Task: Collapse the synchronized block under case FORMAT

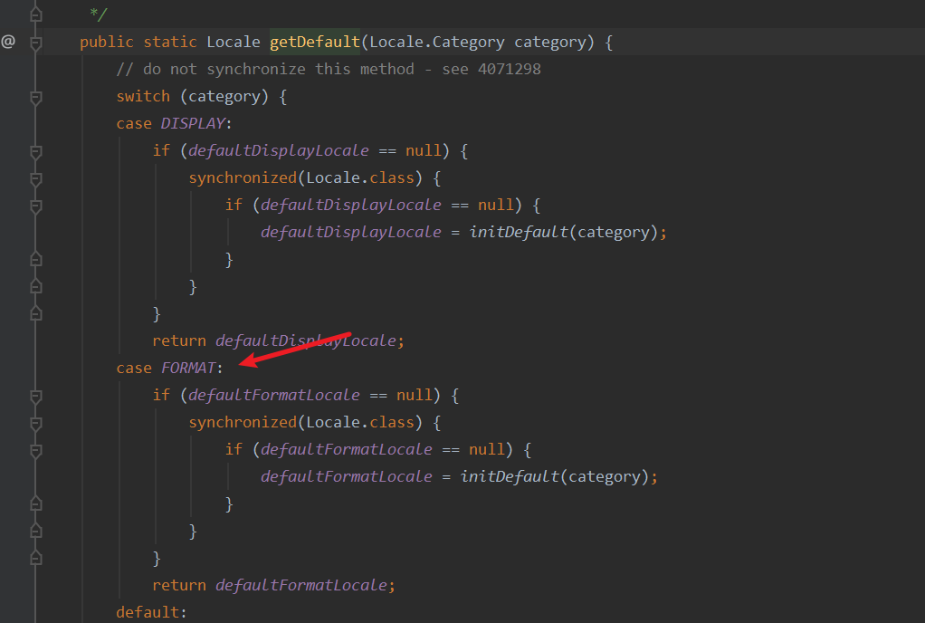Action: coord(36,423)
